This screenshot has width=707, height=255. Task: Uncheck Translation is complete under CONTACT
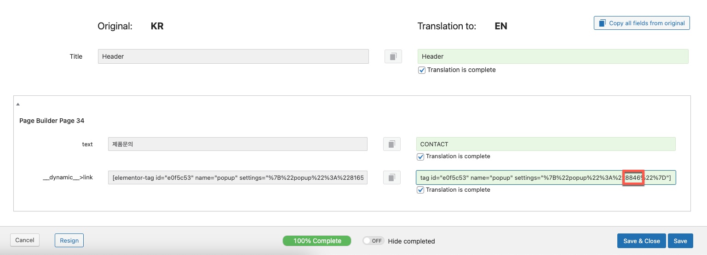(420, 156)
